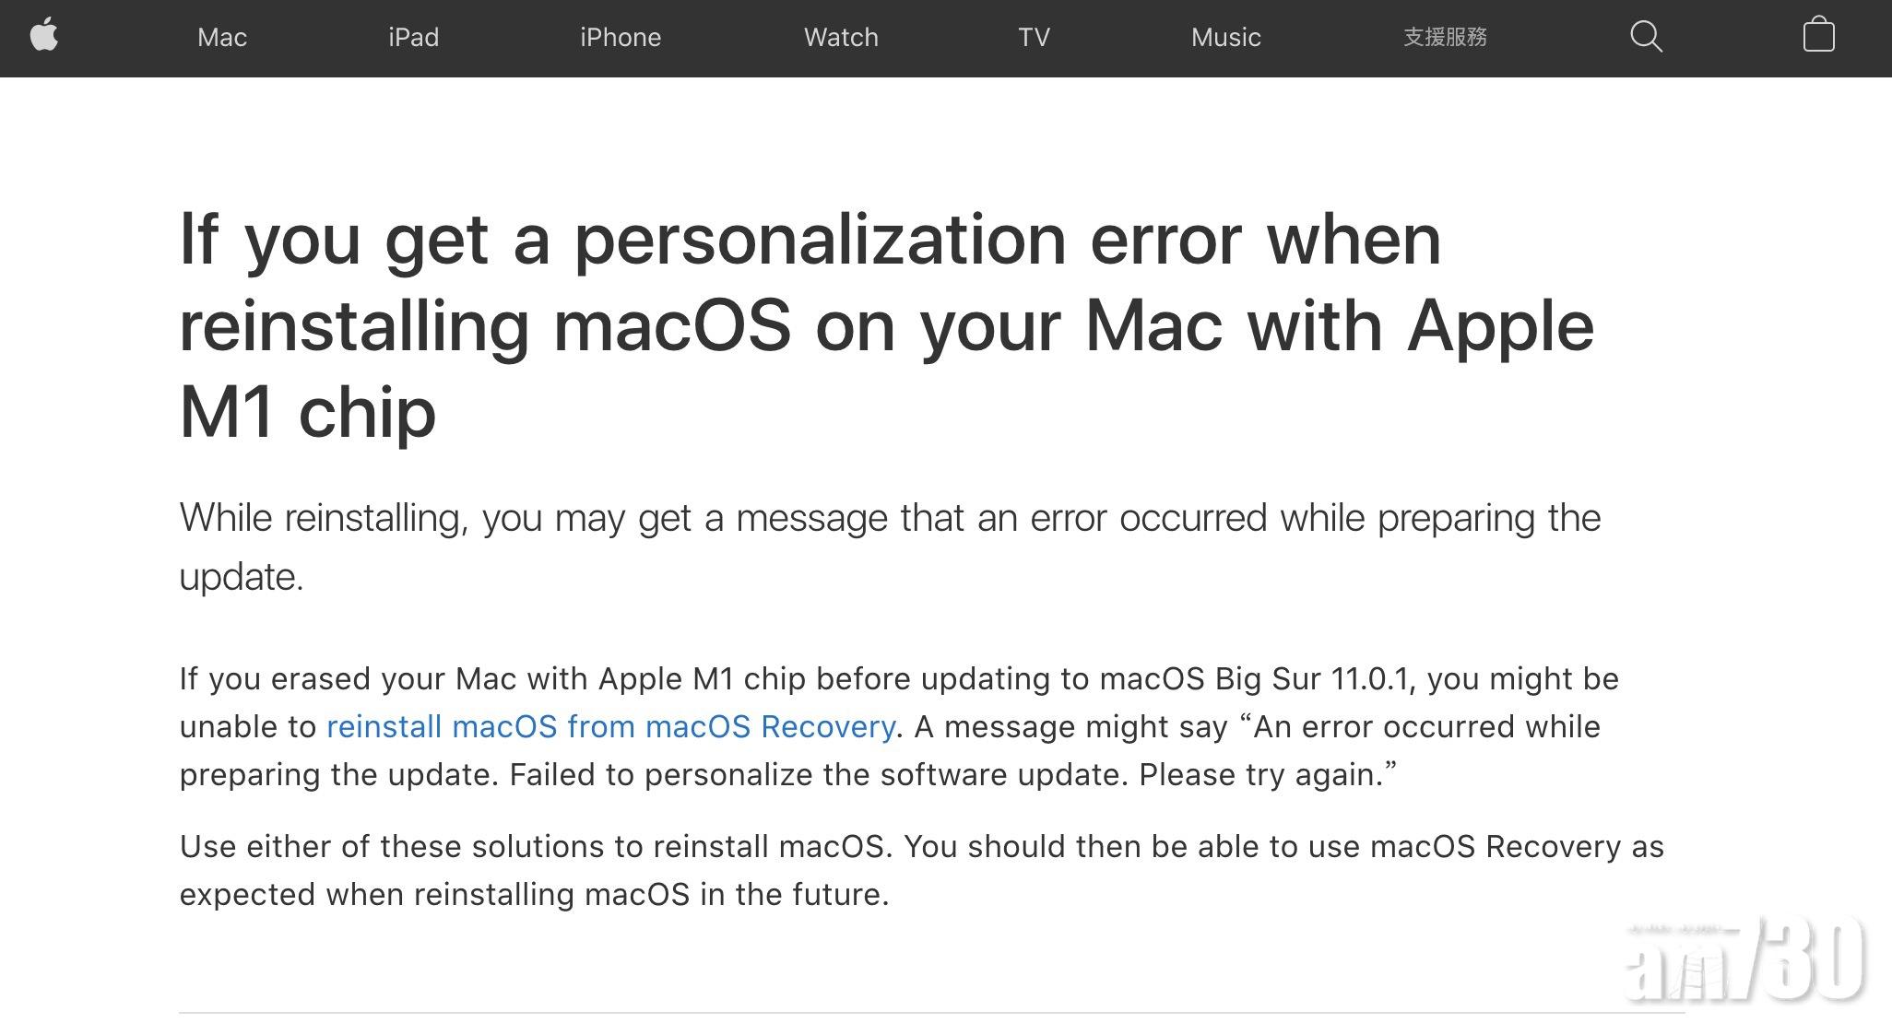Image resolution: width=1892 pixels, height=1023 pixels.
Task: Click the horizontal divider below the article
Action: click(931, 1013)
